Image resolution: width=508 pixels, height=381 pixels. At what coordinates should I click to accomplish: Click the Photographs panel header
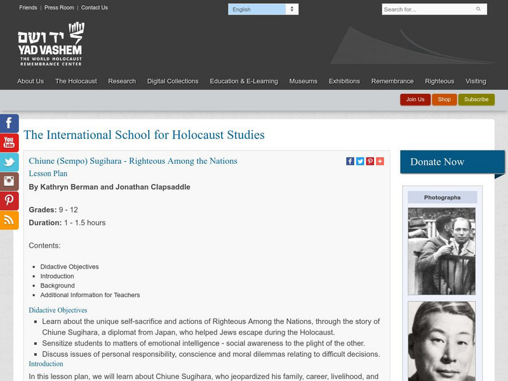[x=442, y=197]
